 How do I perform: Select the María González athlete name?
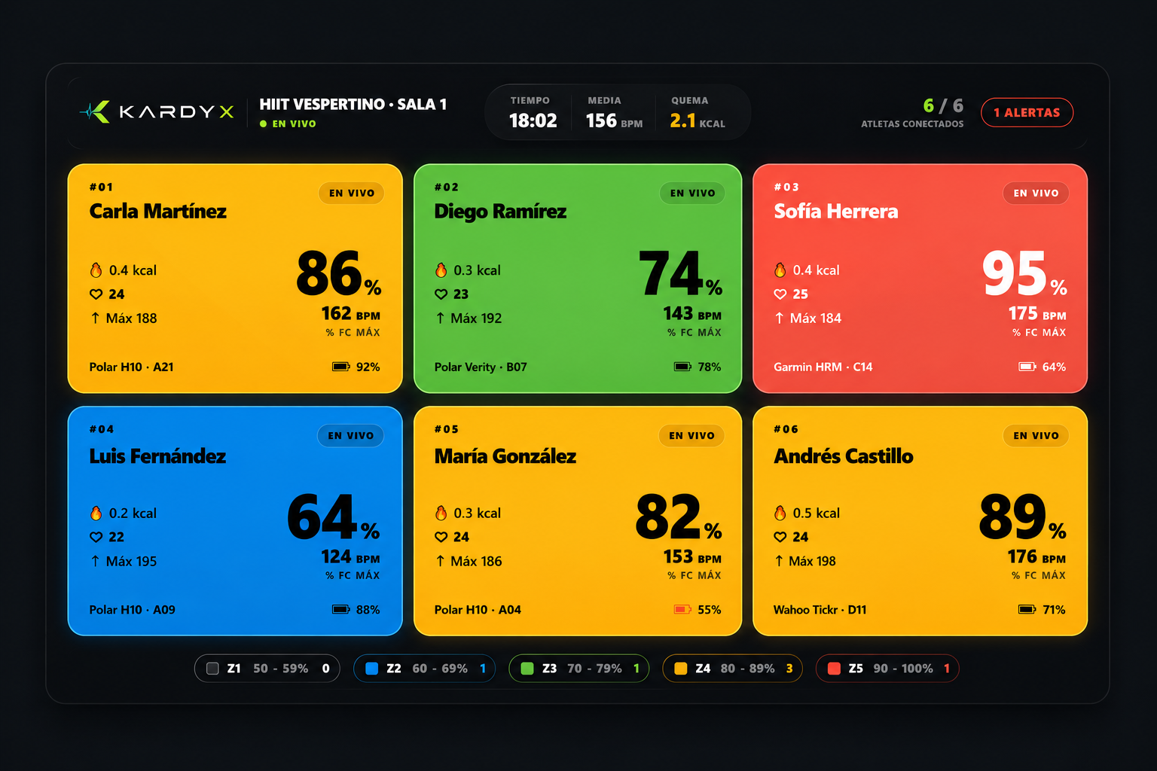505,456
